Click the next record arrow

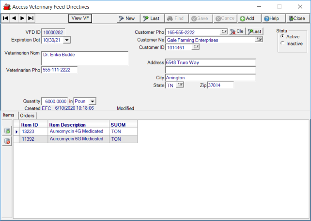point(22,18)
